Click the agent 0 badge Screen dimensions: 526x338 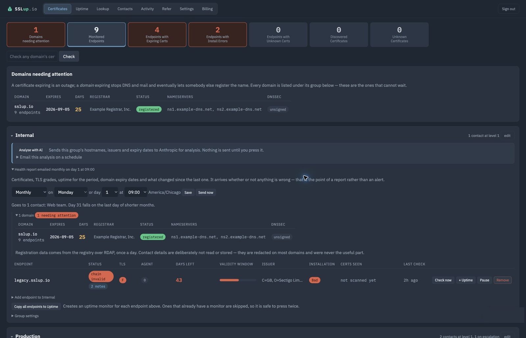(x=145, y=280)
